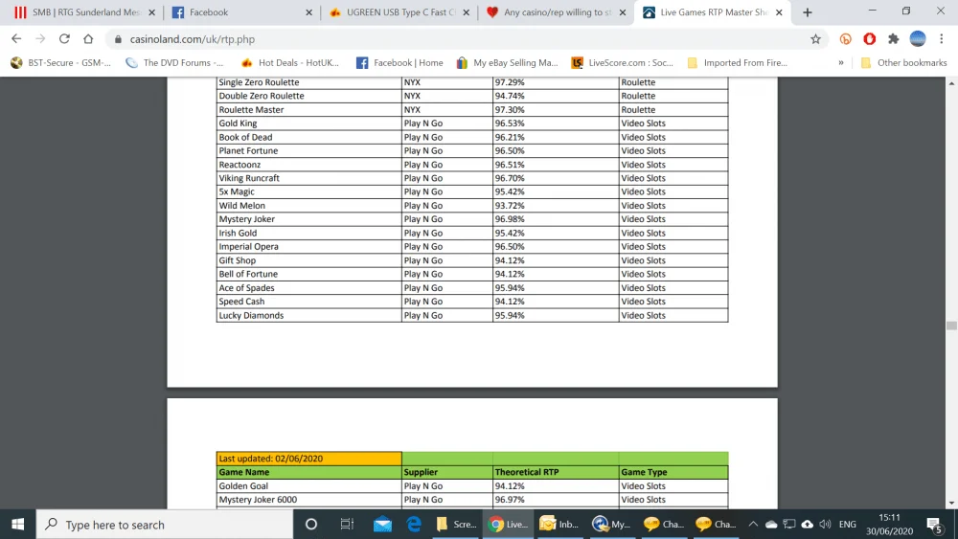Go to the browser home page
The height and width of the screenshot is (539, 958).
pyautogui.click(x=88, y=39)
